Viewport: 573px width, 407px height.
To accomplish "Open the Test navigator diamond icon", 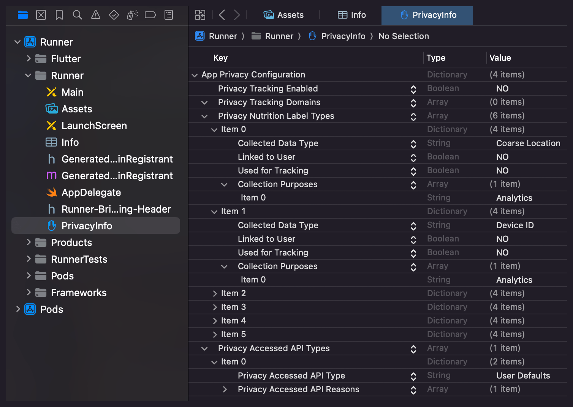I will coord(114,15).
